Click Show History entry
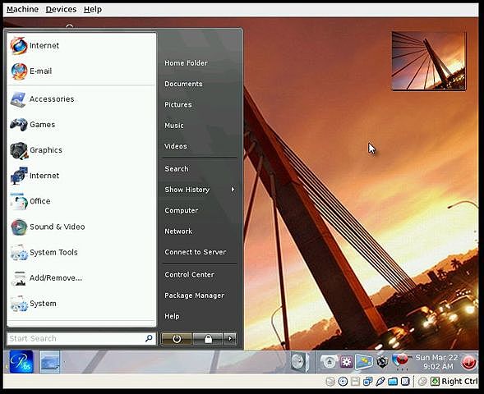 tap(187, 190)
